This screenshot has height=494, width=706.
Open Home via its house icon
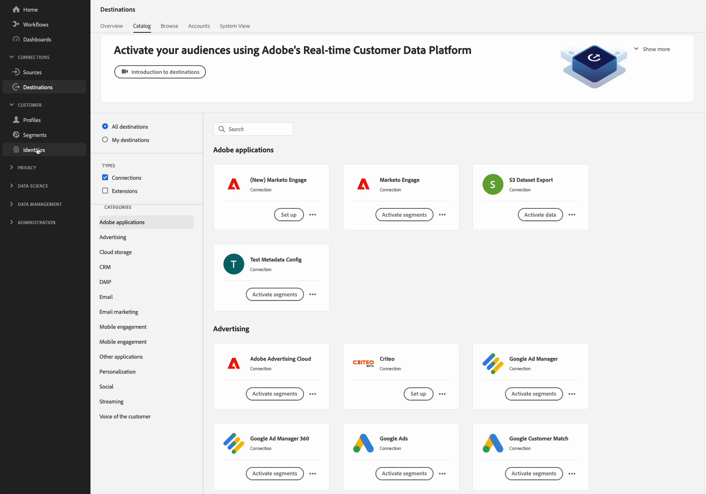[x=16, y=10]
